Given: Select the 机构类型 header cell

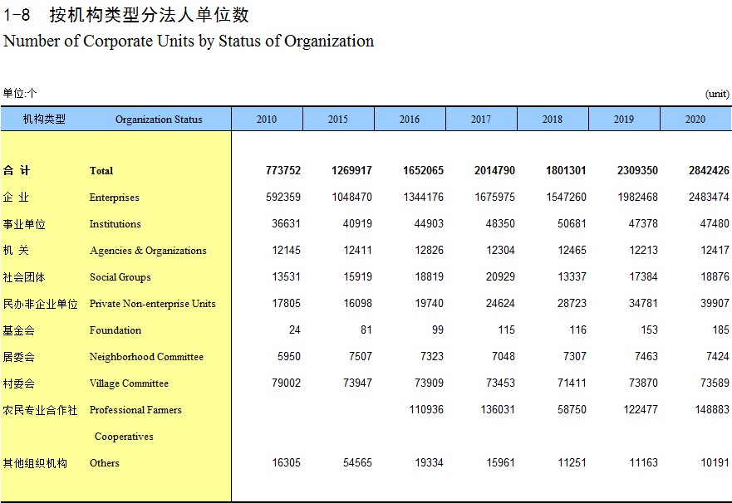Looking at the screenshot, I should click(44, 120).
